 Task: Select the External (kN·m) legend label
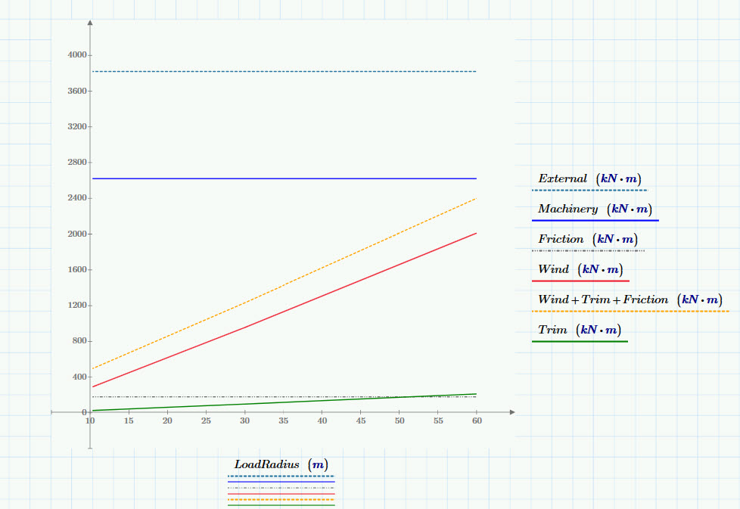[590, 178]
